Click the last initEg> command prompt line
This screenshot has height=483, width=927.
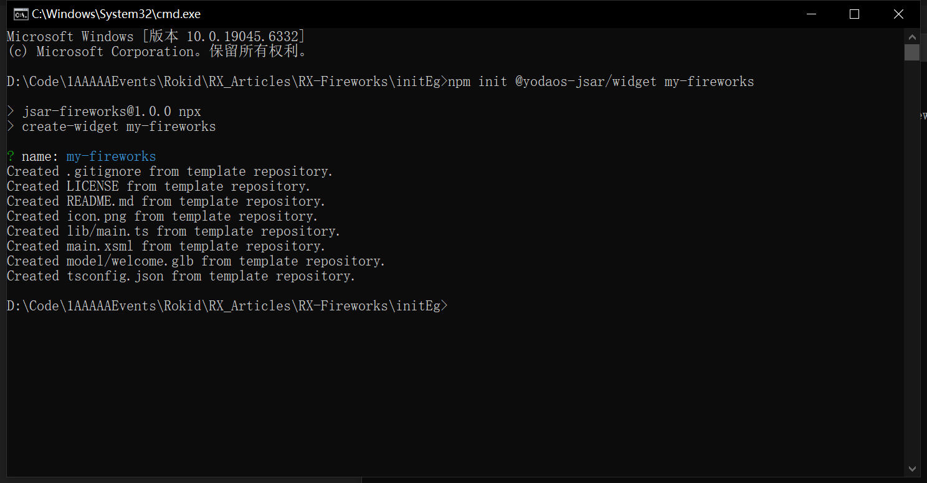click(227, 306)
